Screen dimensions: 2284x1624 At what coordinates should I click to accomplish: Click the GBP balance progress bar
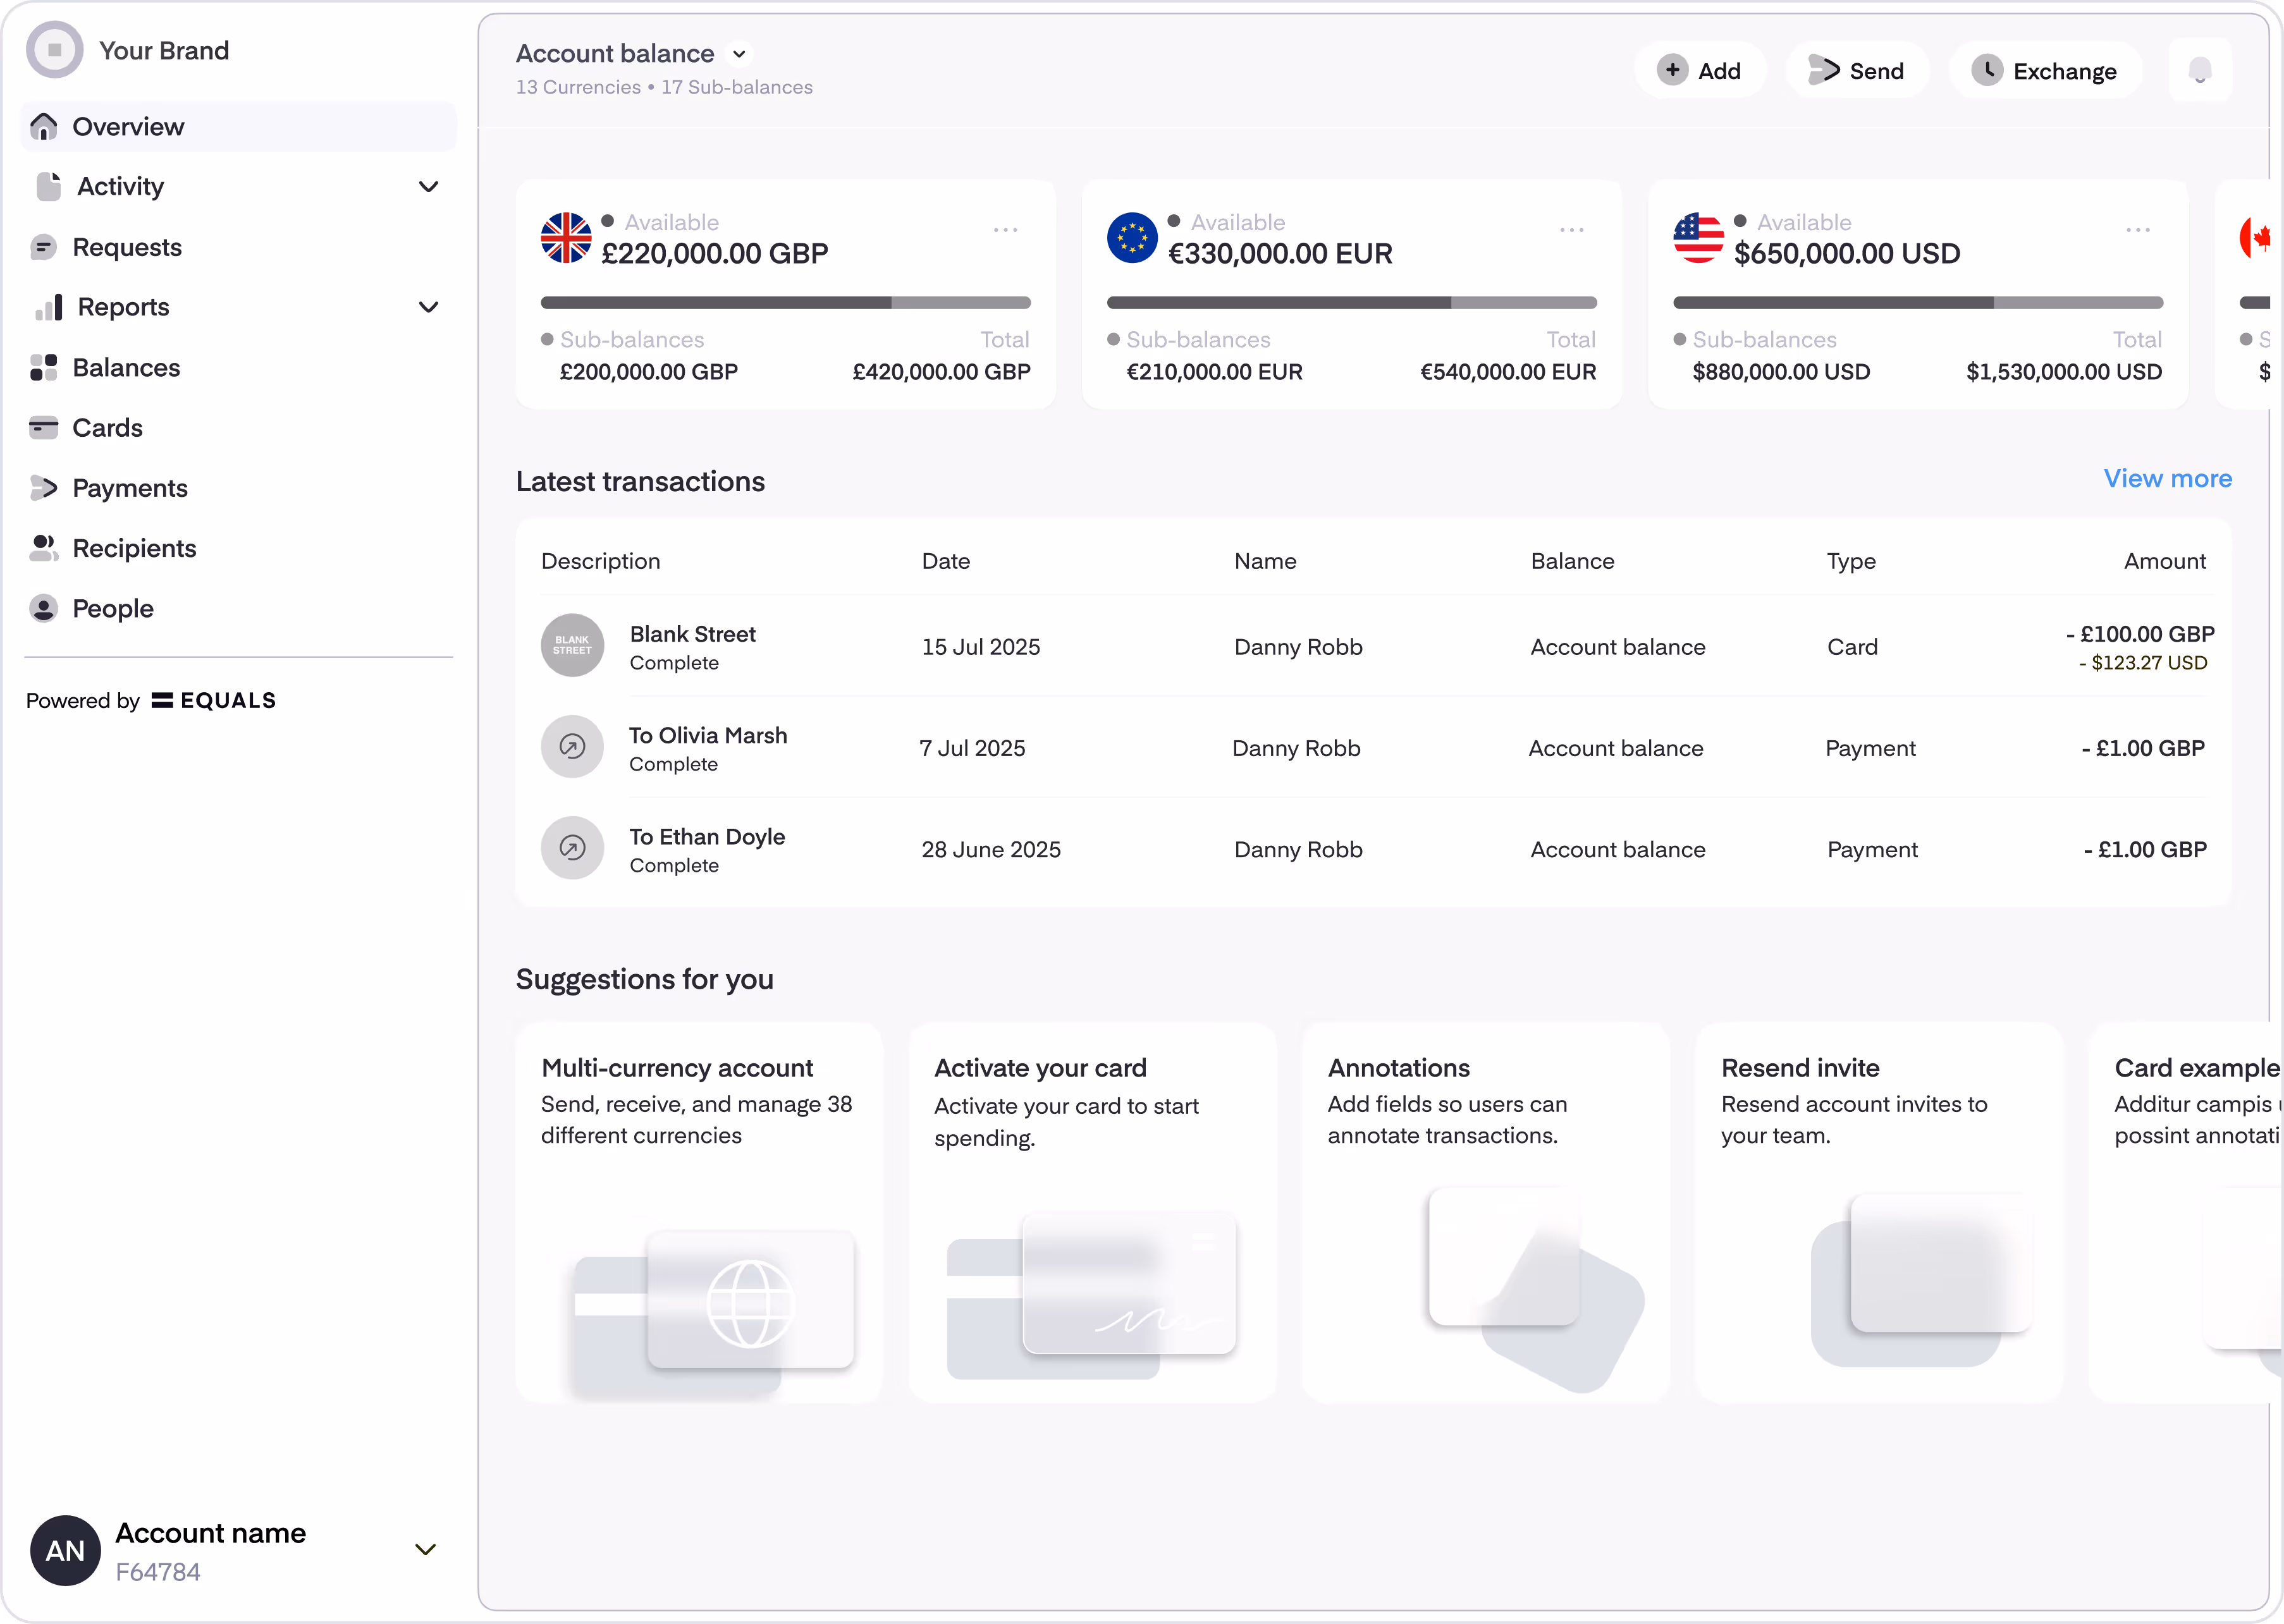coord(785,302)
